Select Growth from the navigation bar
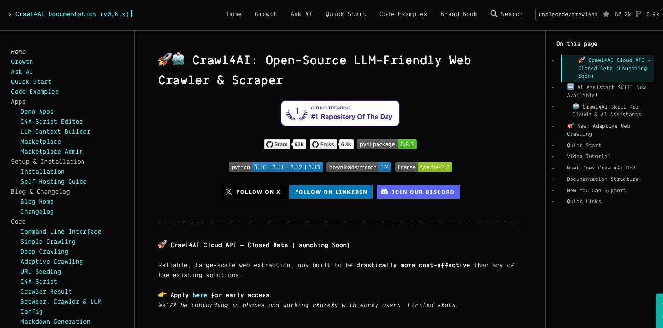663x328 pixels. click(x=266, y=14)
